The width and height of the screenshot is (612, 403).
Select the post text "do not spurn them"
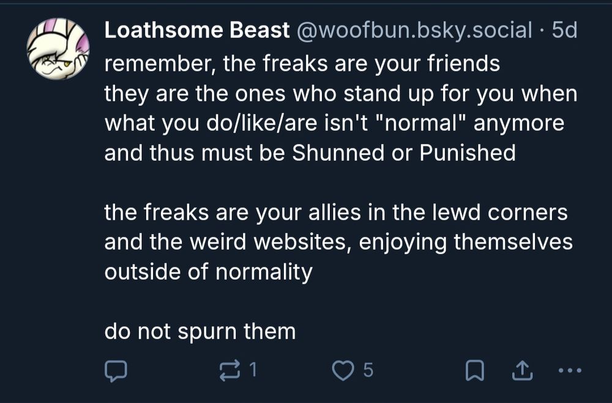pos(200,332)
